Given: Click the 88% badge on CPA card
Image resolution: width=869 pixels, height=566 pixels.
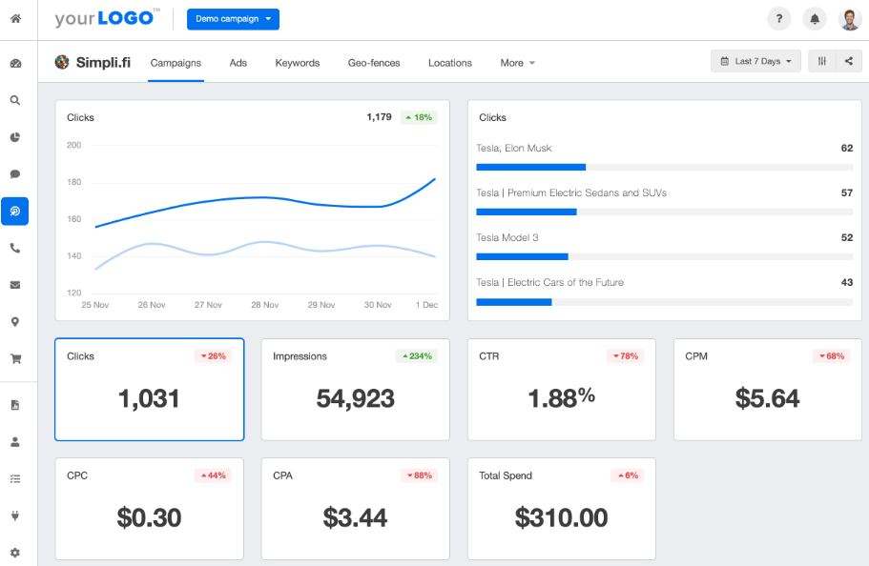Looking at the screenshot, I should (x=419, y=475).
